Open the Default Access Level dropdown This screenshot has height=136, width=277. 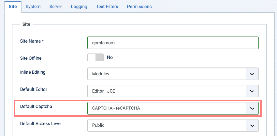coord(173,125)
